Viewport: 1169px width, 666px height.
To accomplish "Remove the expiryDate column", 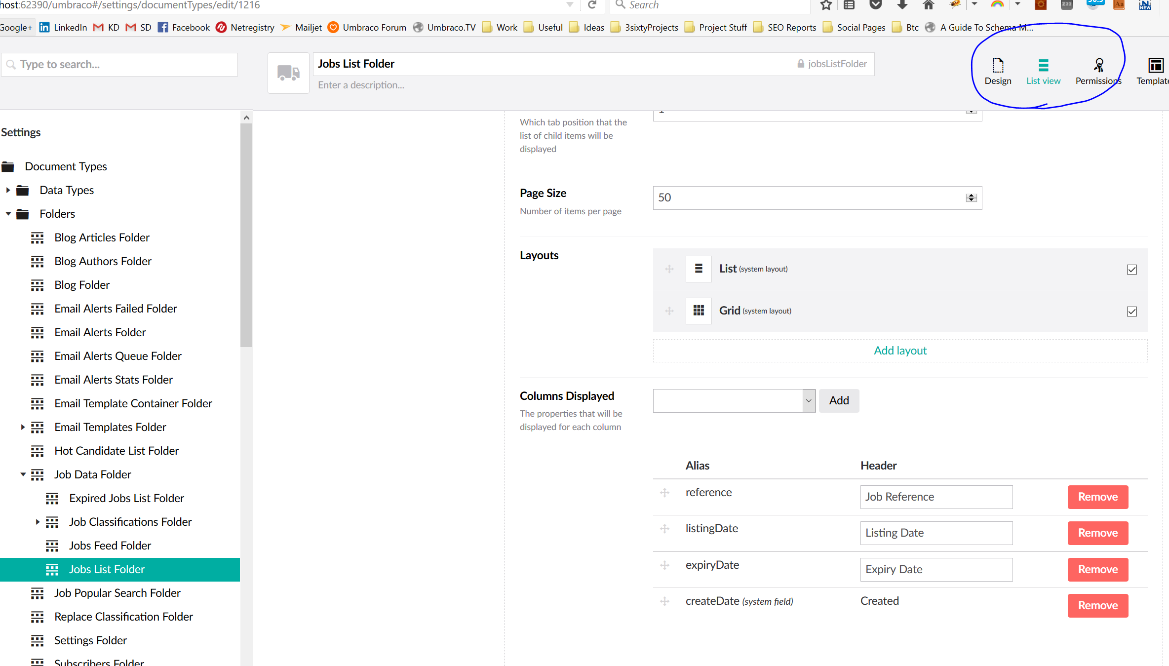I will click(x=1097, y=569).
